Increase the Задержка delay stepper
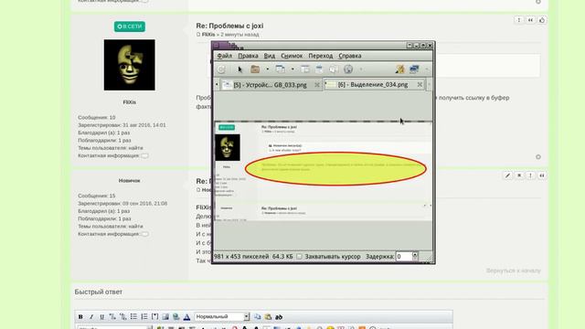This screenshot has height=329, width=585. tap(415, 254)
